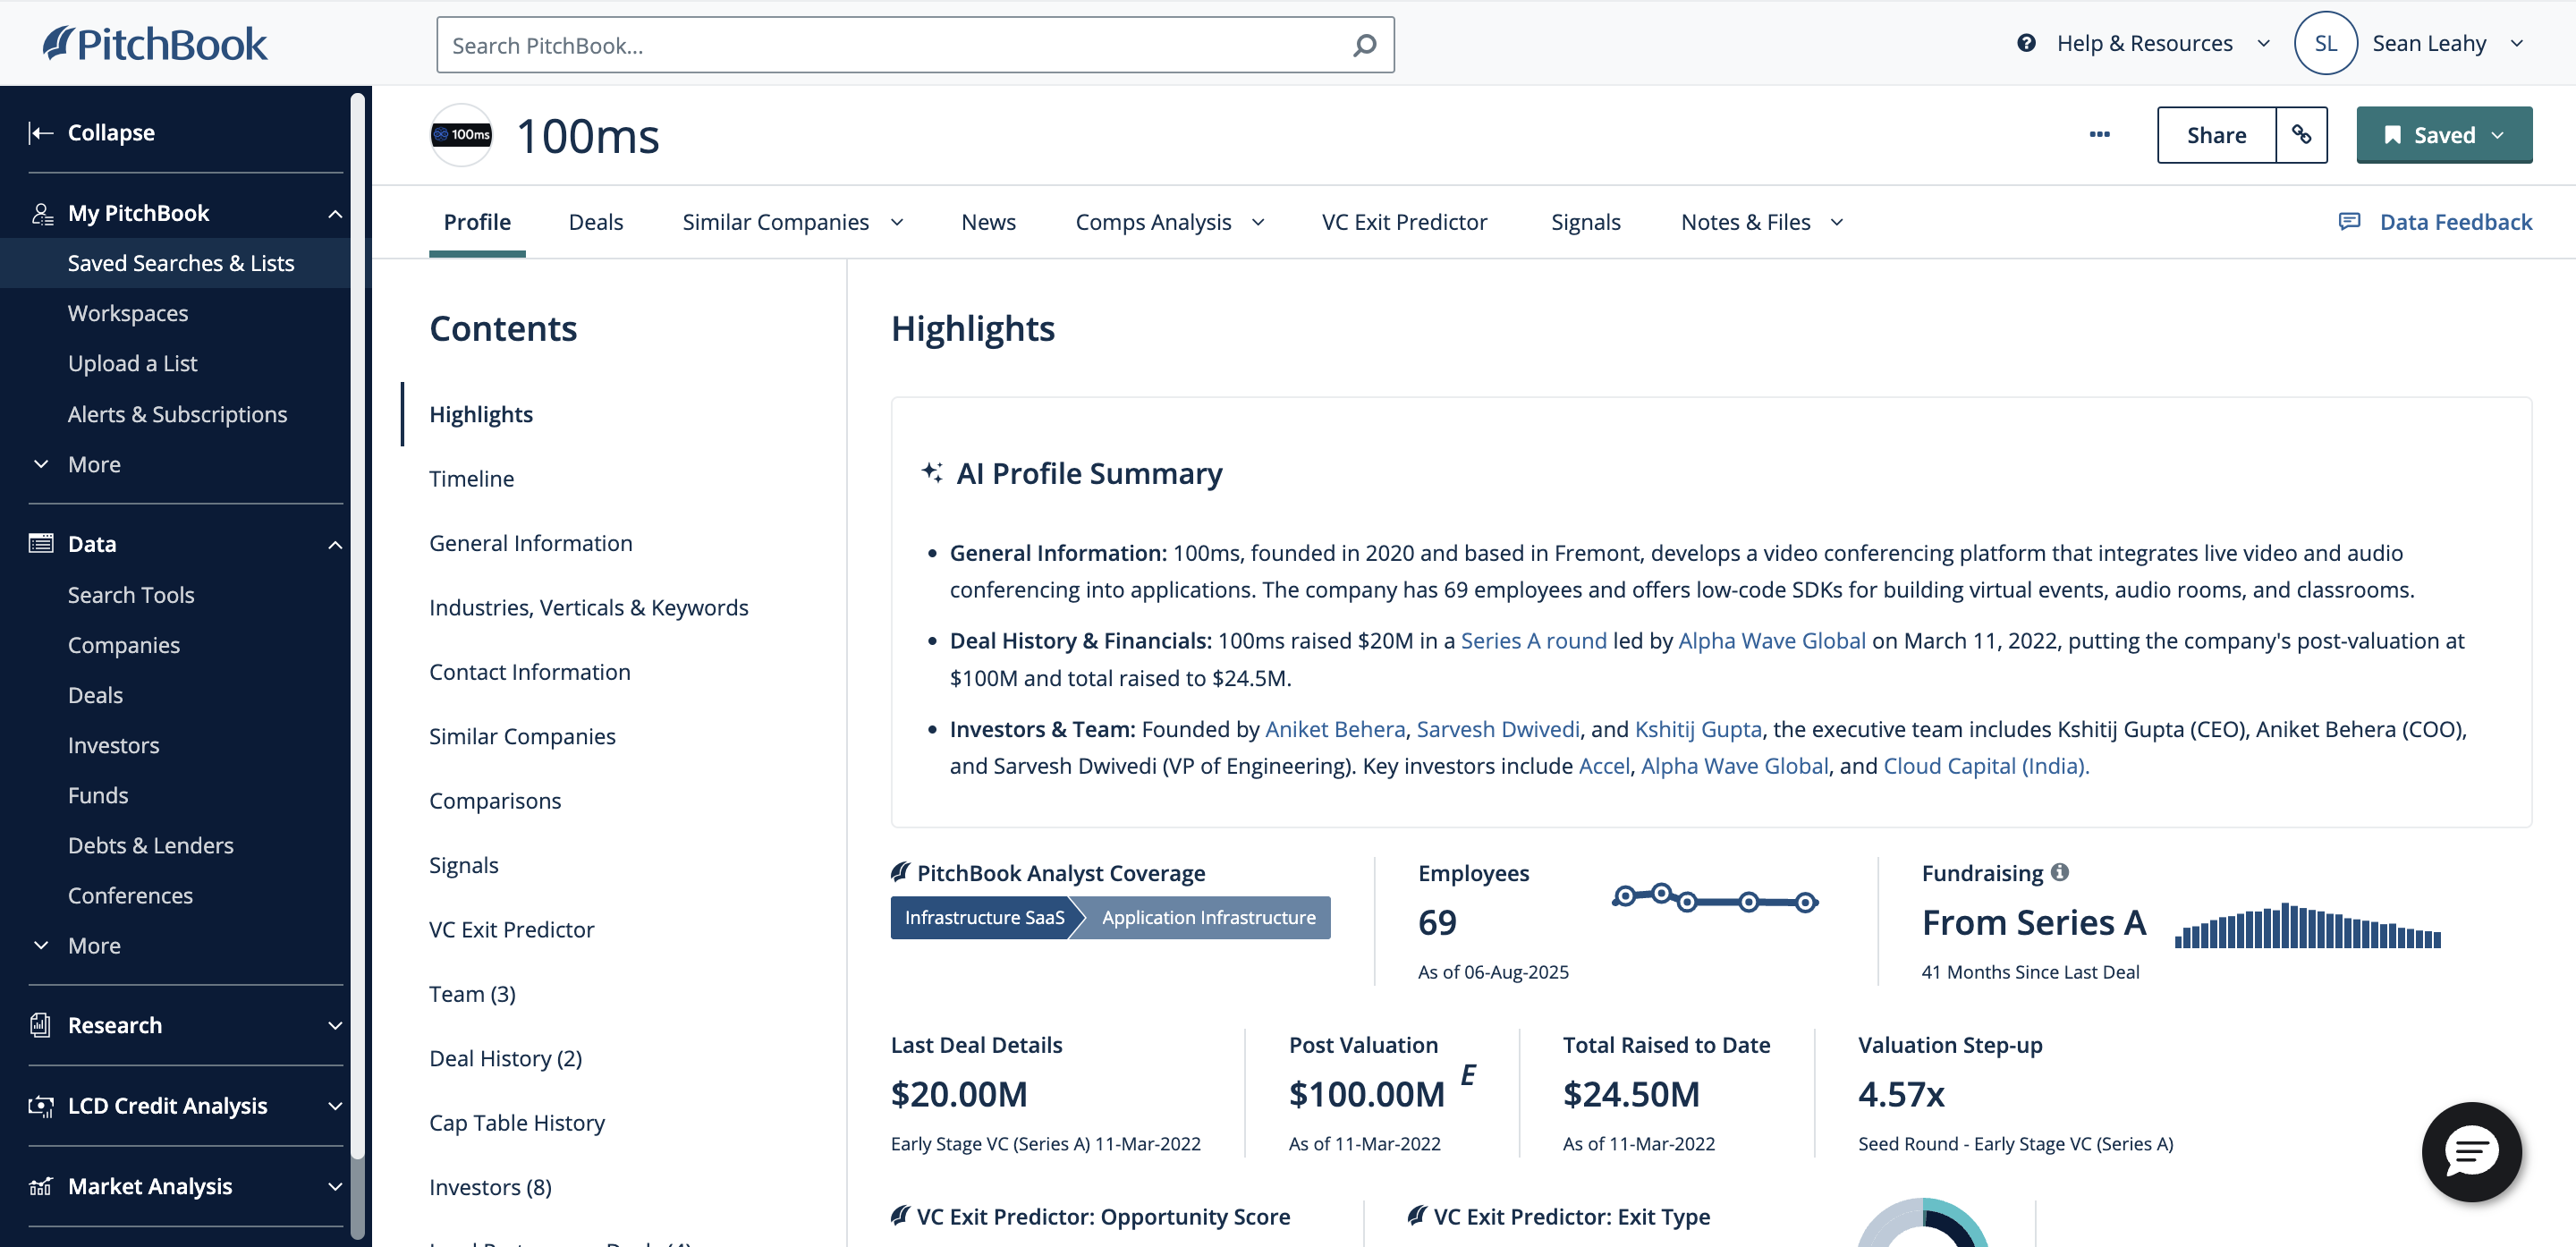The image size is (2576, 1247).
Task: Click the copy link icon beside Share
Action: coord(2301,135)
